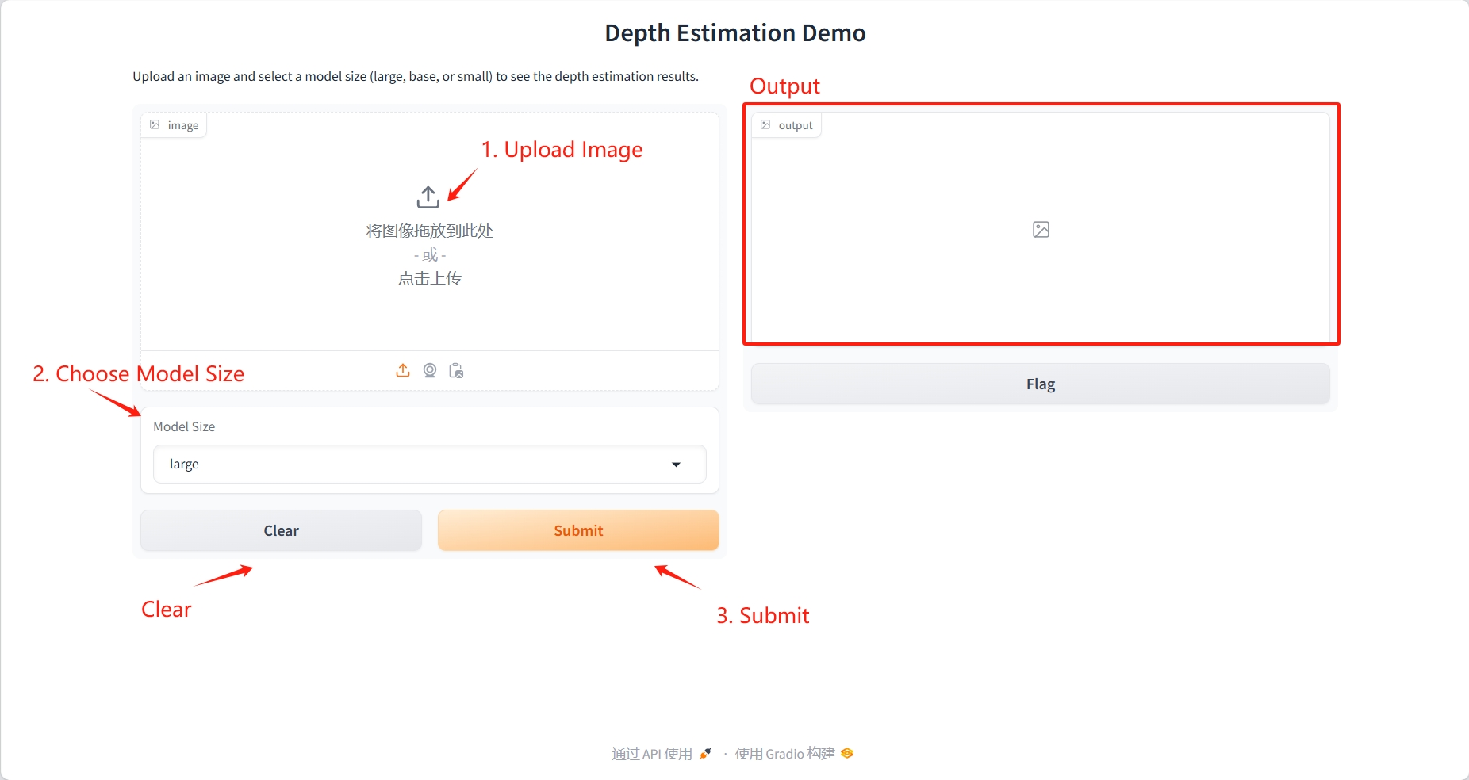Click the API rocket icon in footer
This screenshot has width=1469, height=780.
(705, 753)
